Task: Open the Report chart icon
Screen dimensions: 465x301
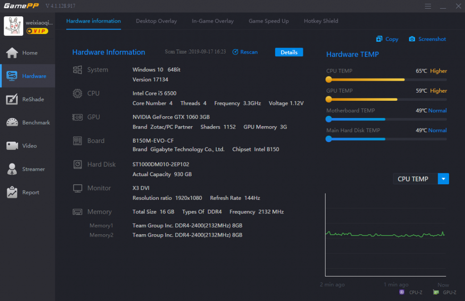Action: pos(12,192)
